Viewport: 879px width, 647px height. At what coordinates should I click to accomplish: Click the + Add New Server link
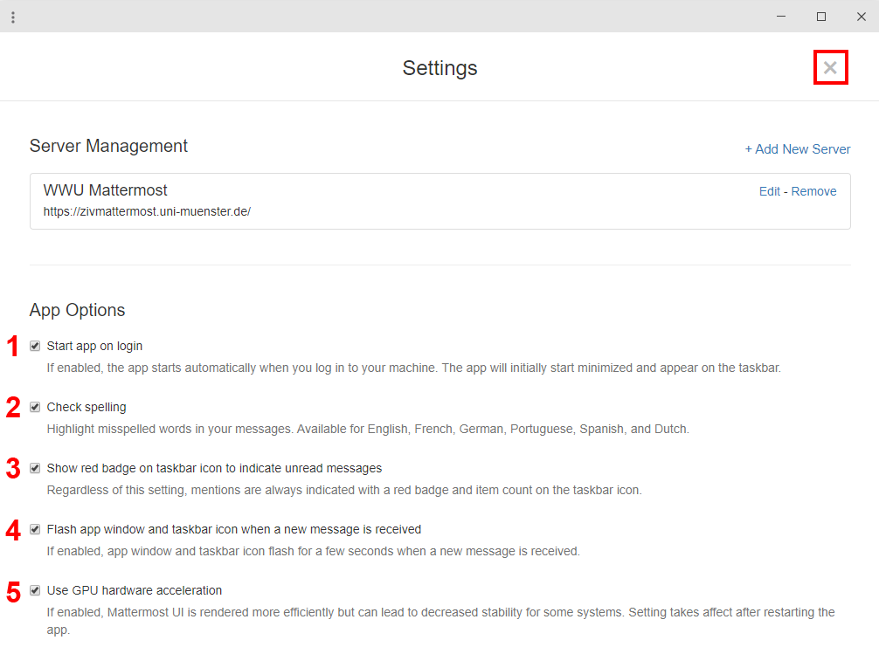tap(797, 149)
